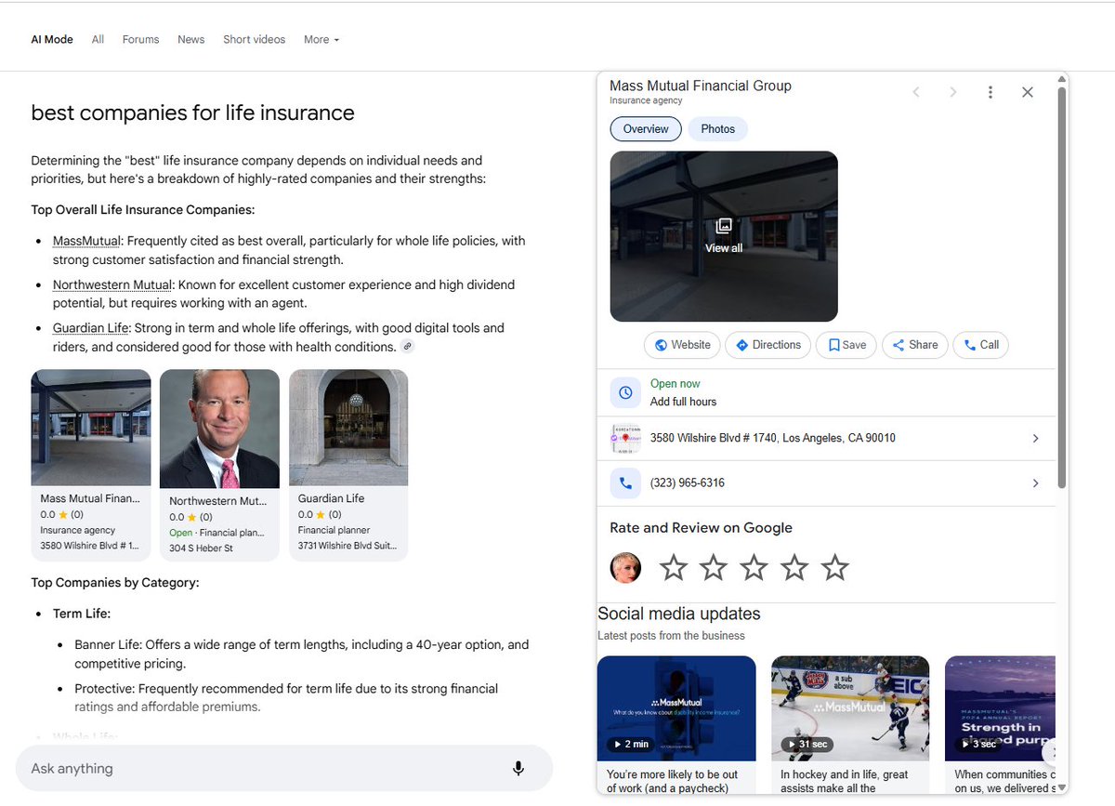The height and width of the screenshot is (806, 1115).
Task: Share the business listing
Action: pos(915,345)
